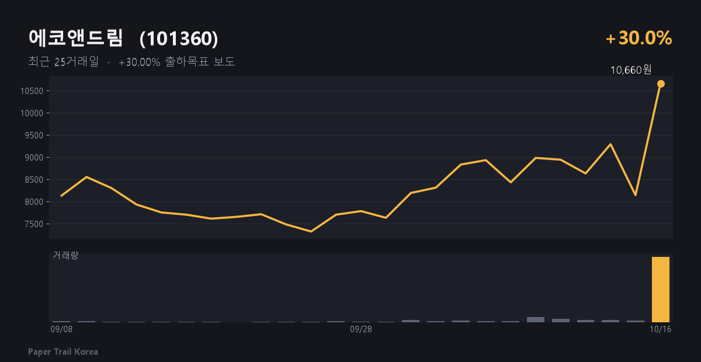Click the 7500 y-axis label

tap(36, 224)
